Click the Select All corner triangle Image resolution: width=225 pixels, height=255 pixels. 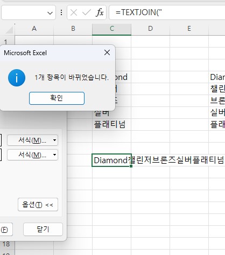pyautogui.click(x=10, y=29)
